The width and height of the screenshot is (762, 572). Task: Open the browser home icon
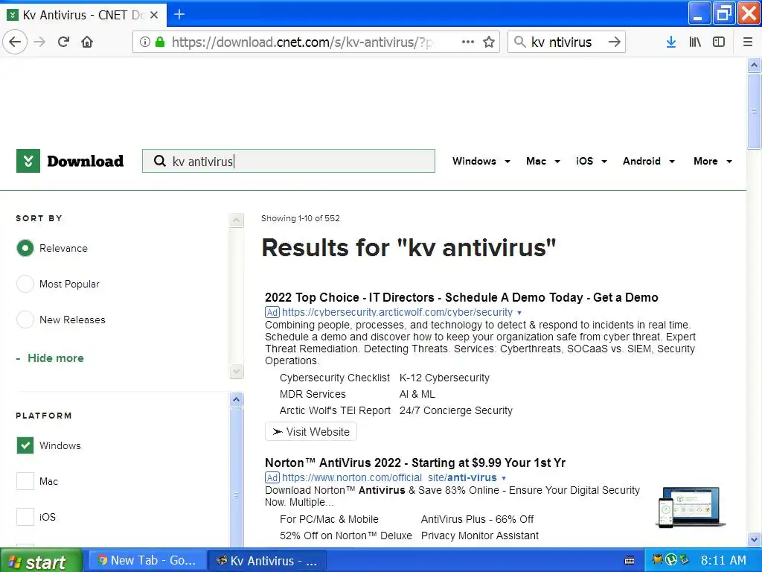pos(87,42)
